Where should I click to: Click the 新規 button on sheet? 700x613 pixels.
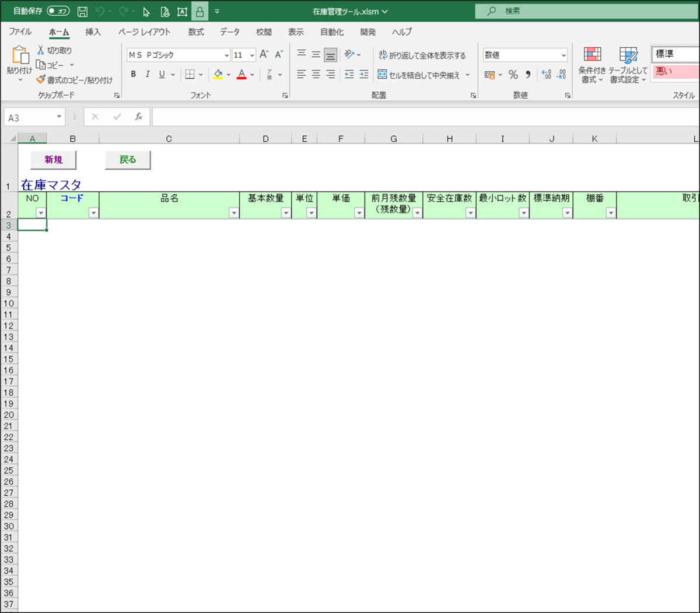tap(53, 160)
